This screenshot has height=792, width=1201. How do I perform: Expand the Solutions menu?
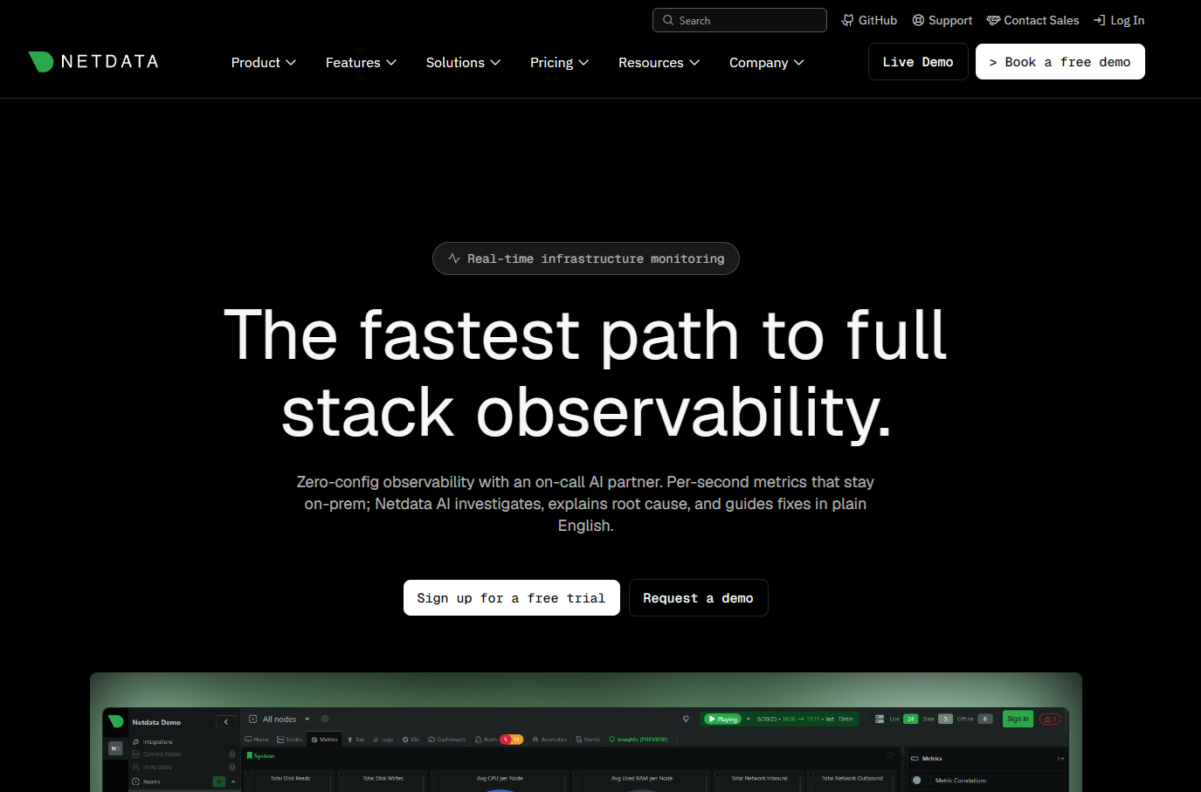pyautogui.click(x=463, y=62)
